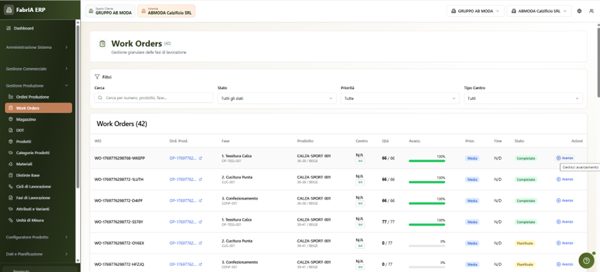This screenshot has width=600, height=272.
Task: Click Avanza button for WO SS78Y
Action: click(x=565, y=222)
